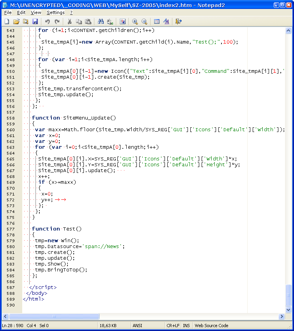The image size is (294, 331).
Task: Click the 'ANSI' encoding status entry
Action: click(x=137, y=326)
